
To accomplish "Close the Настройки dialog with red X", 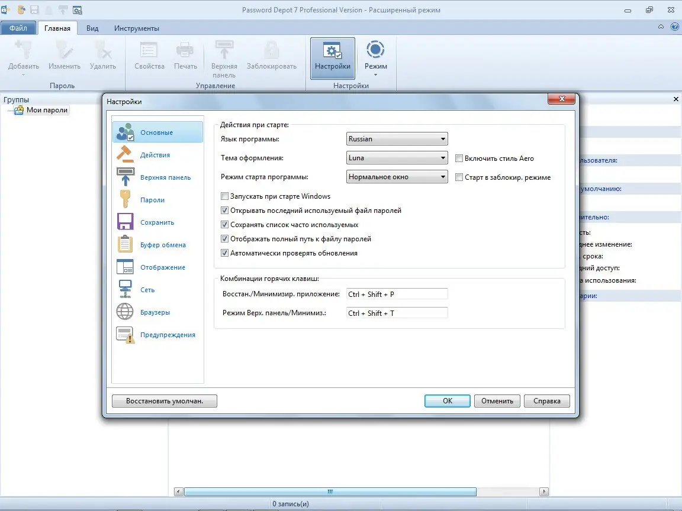I will (x=561, y=99).
